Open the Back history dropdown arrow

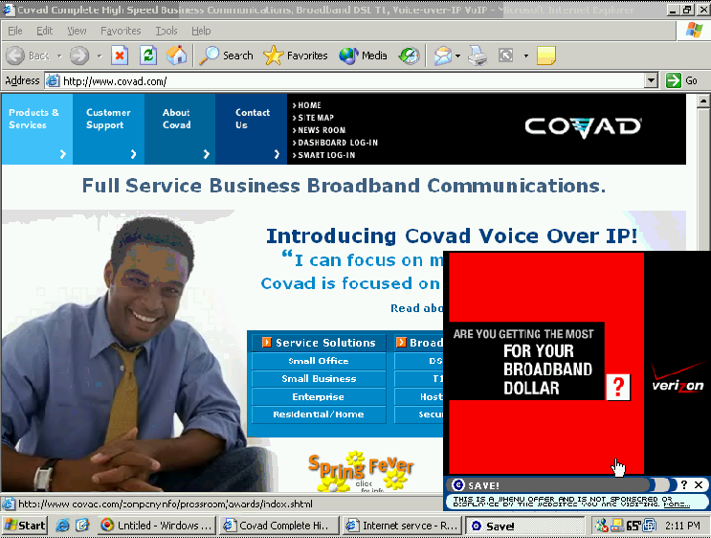[x=59, y=56]
